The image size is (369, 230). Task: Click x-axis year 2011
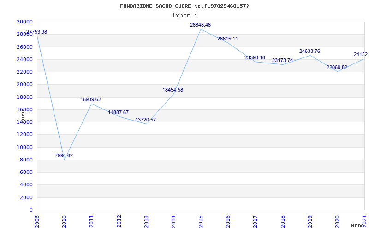point(92,221)
